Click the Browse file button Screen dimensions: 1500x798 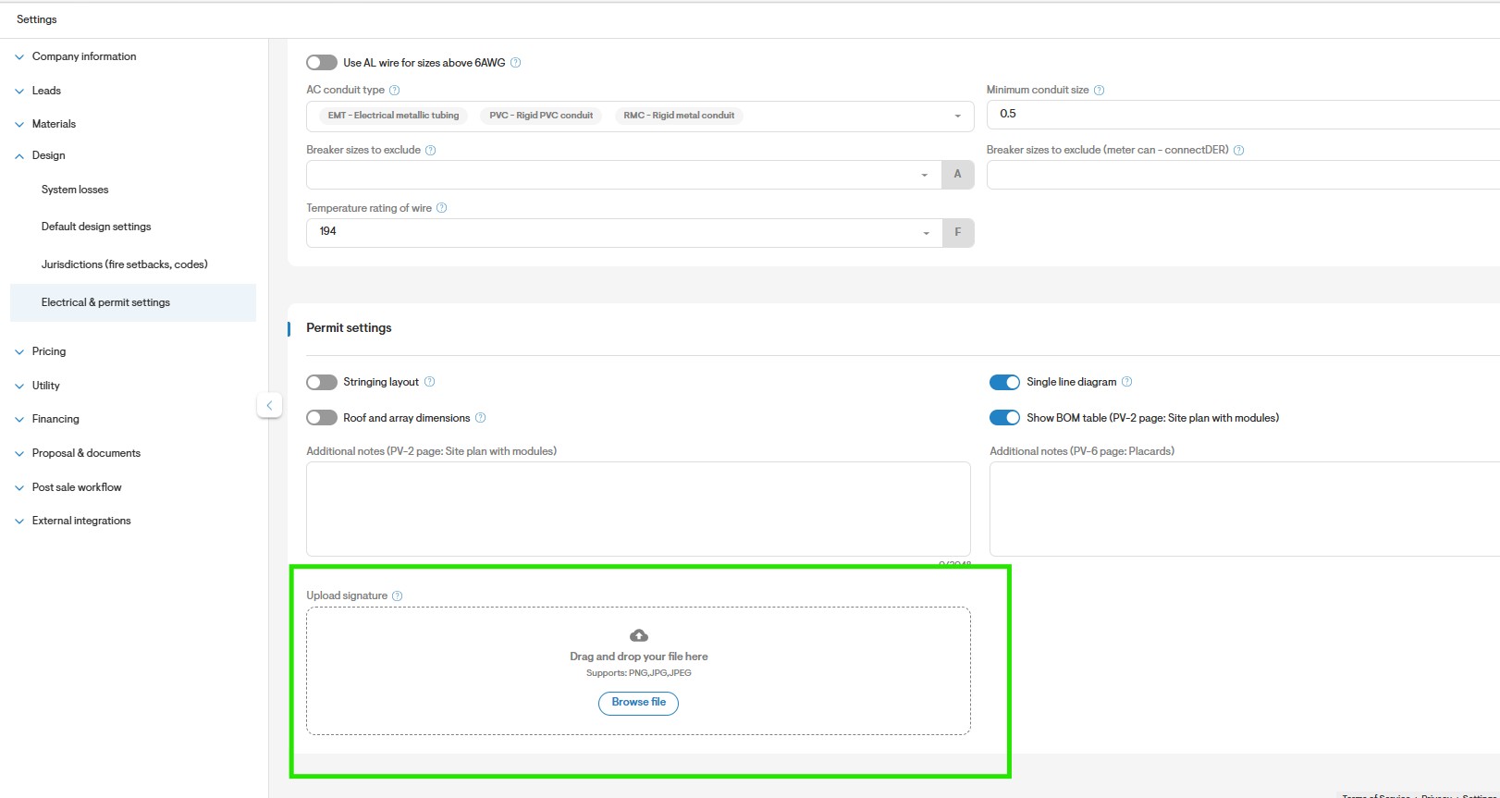click(639, 703)
